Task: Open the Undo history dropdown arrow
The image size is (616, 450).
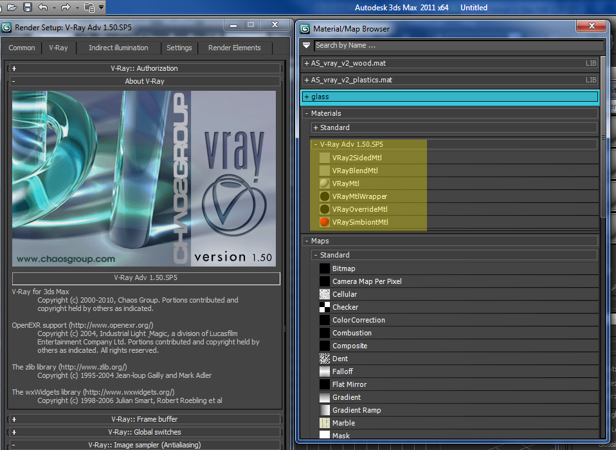Action: click(x=54, y=7)
